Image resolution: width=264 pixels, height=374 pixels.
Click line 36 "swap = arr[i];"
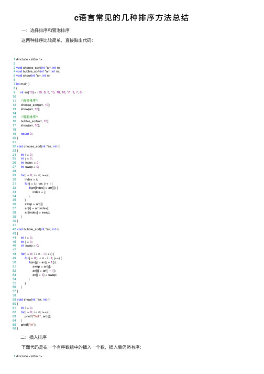point(34,204)
